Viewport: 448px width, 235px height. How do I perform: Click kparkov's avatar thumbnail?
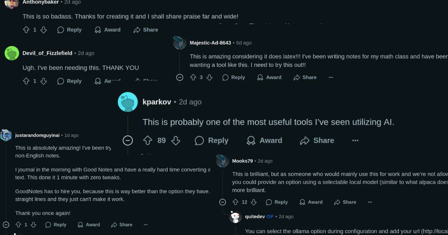128,101
